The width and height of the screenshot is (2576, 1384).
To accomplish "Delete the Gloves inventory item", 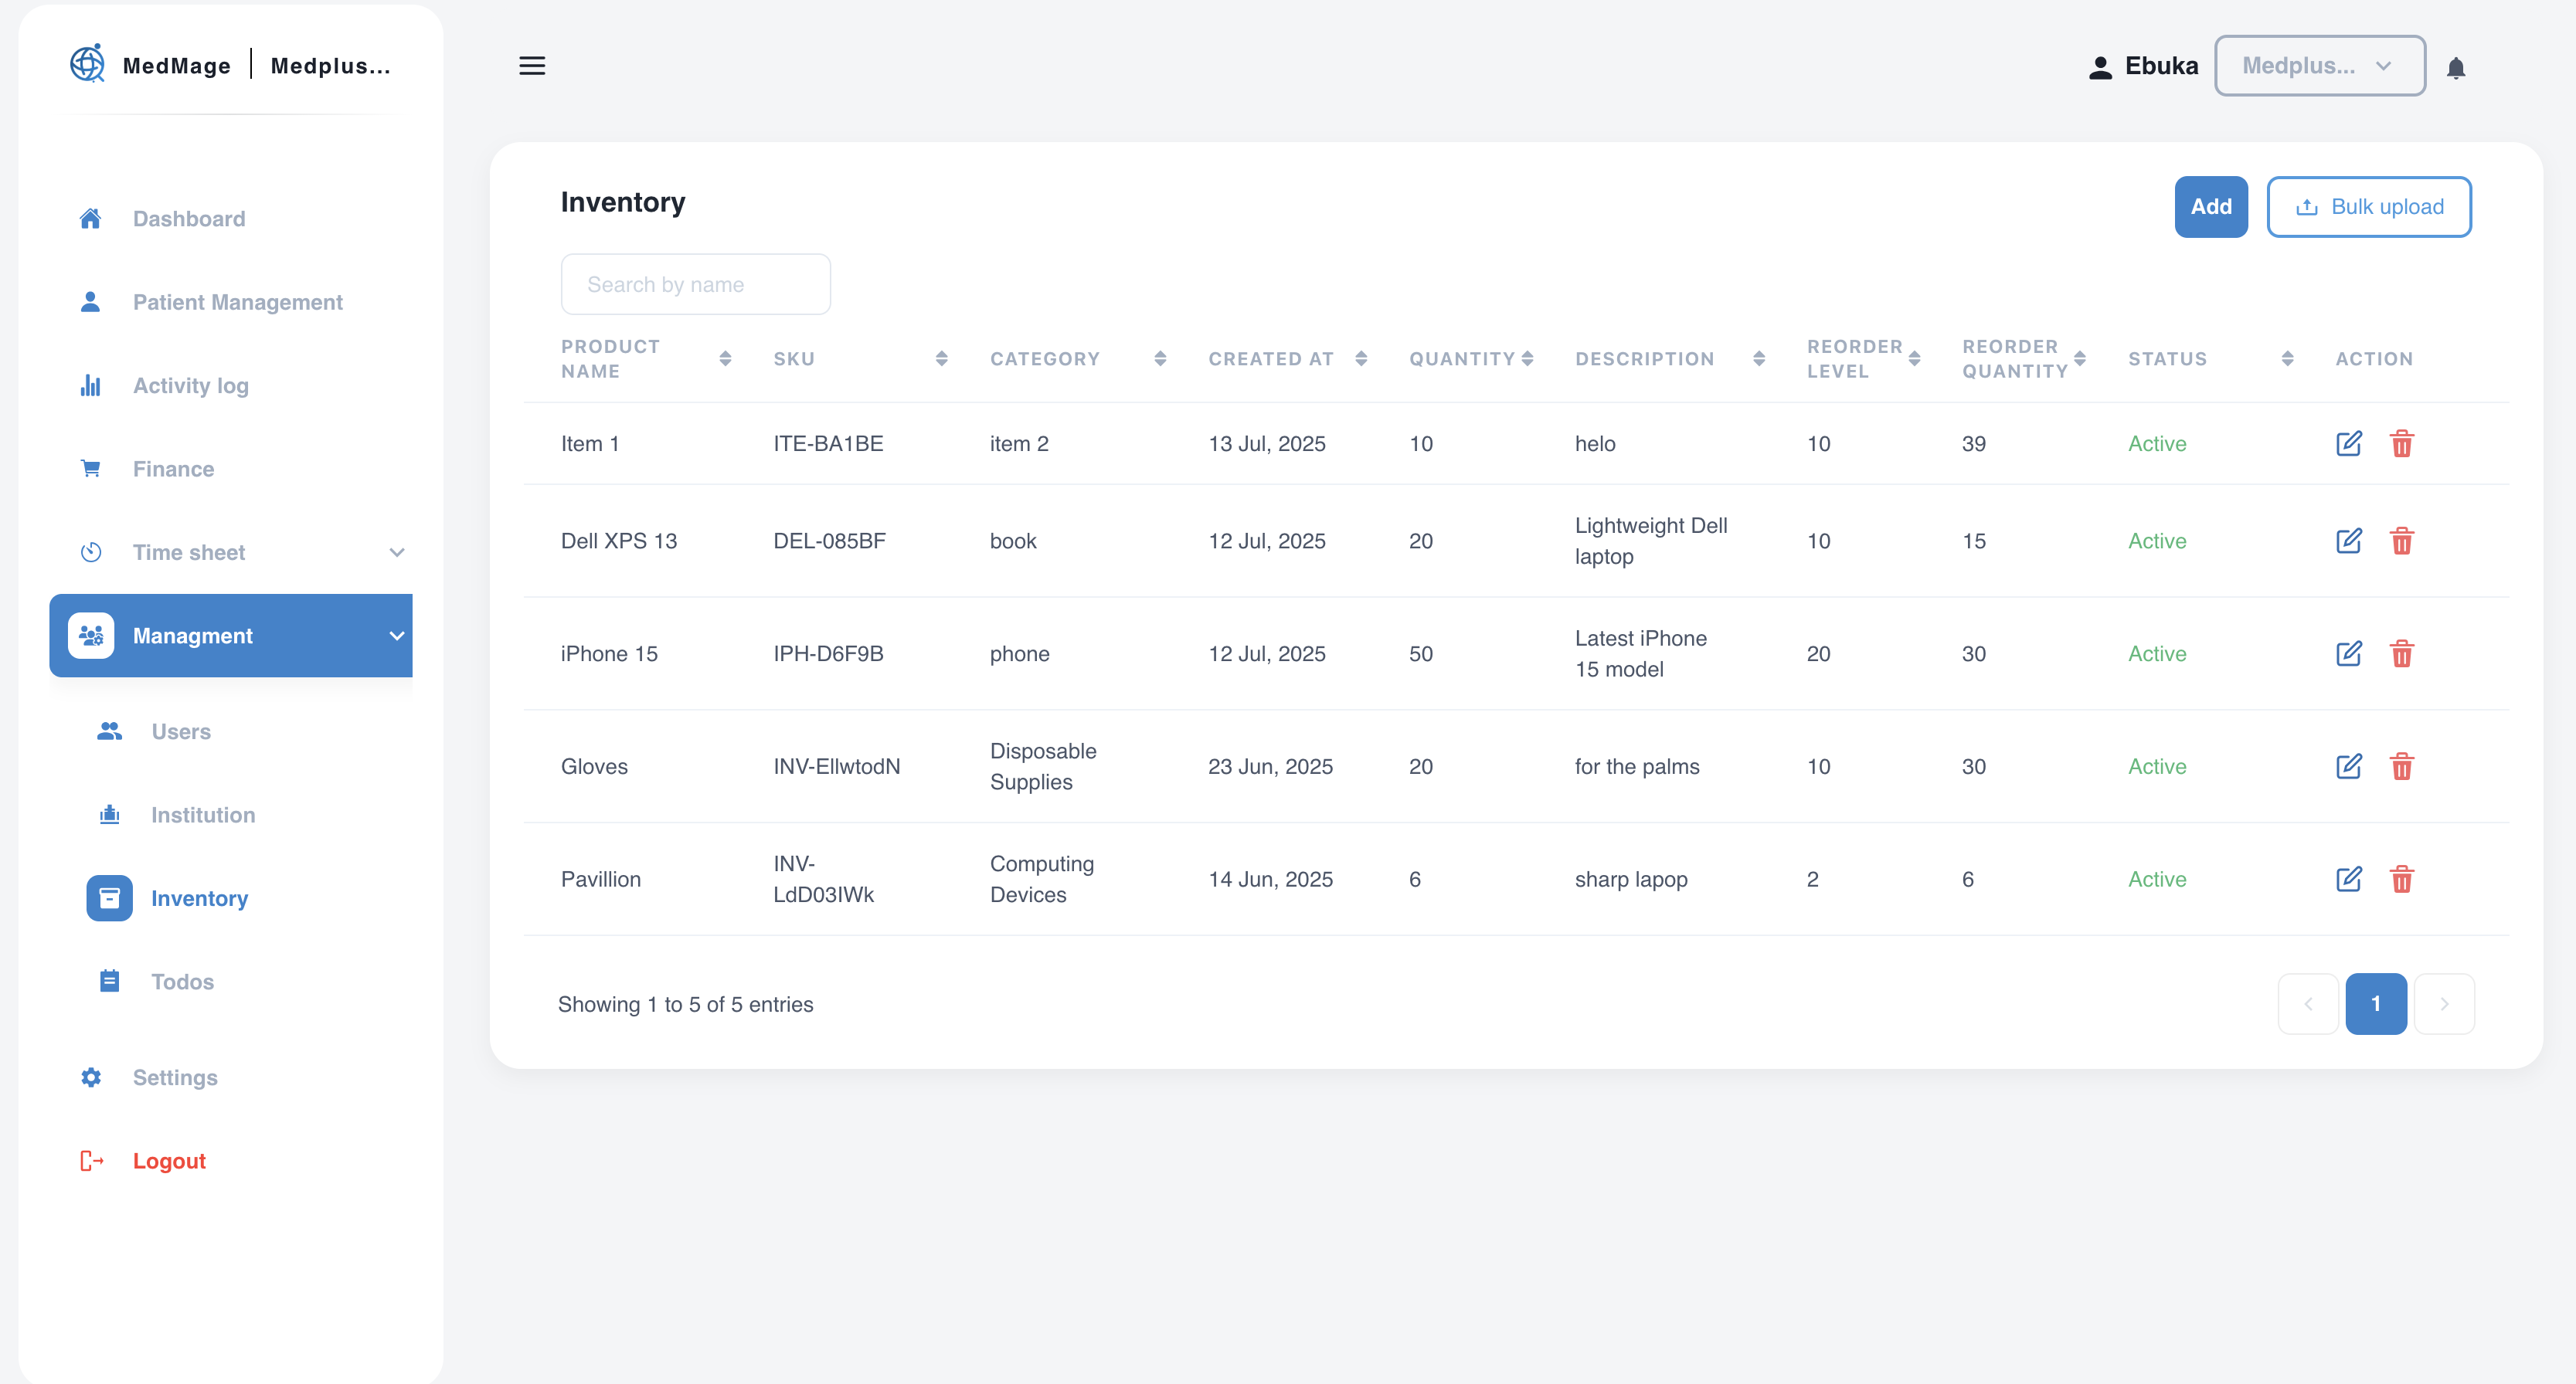I will coord(2402,766).
